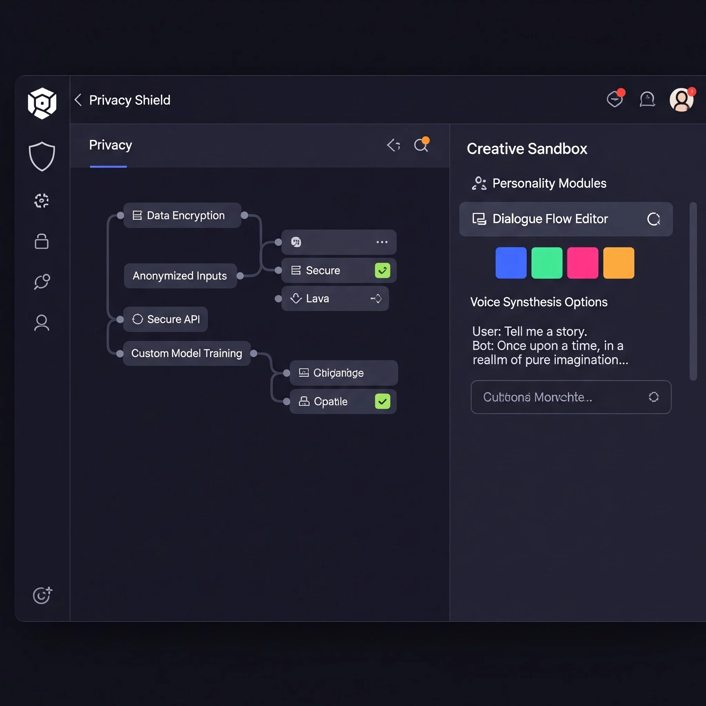The image size is (706, 706).
Task: Click the search icon with orange dot
Action: coord(421,145)
